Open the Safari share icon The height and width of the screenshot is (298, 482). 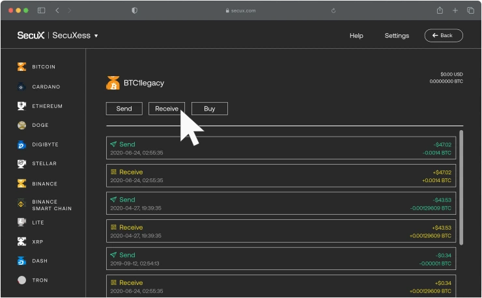pyautogui.click(x=440, y=10)
